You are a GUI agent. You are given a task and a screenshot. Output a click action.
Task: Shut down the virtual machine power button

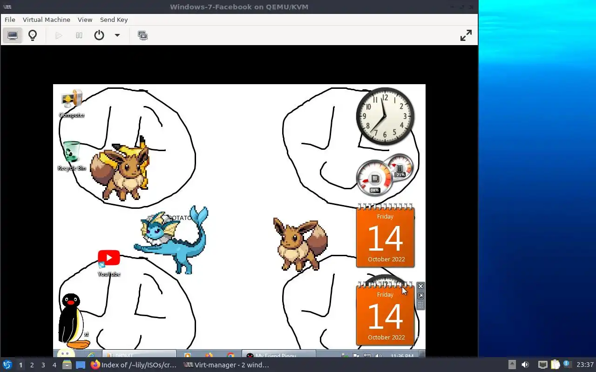[x=99, y=35]
